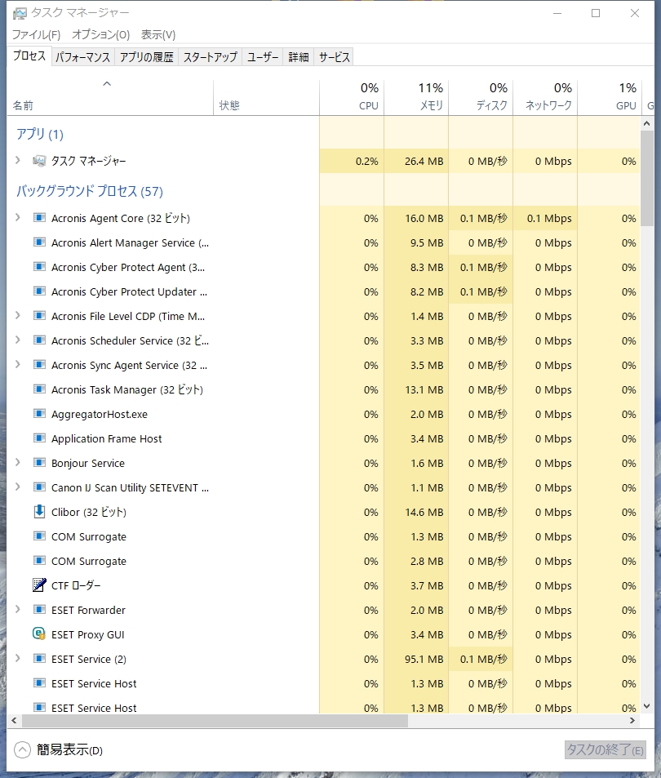Open the オプション(O) menu
Viewport: 661px width, 778px height.
100,35
